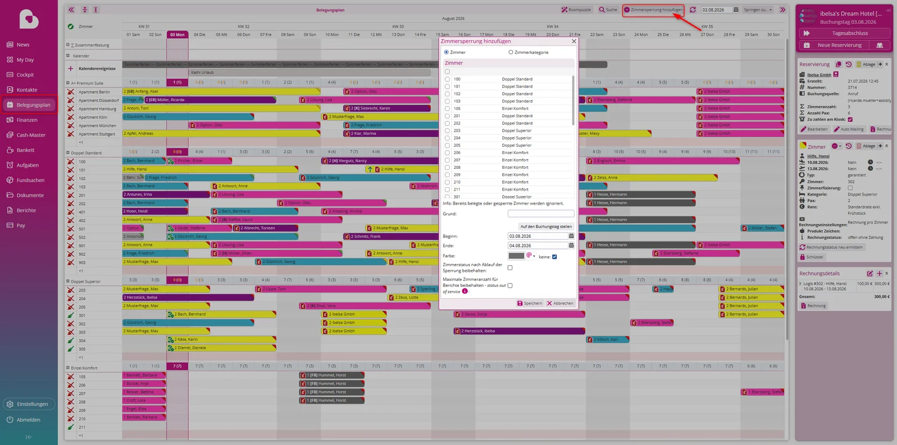Expand the Zusammenfassung row

(68, 45)
